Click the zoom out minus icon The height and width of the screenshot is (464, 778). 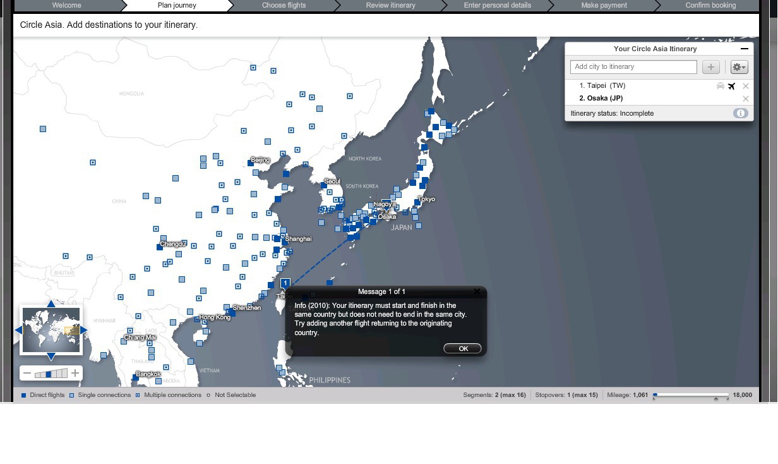[x=27, y=373]
